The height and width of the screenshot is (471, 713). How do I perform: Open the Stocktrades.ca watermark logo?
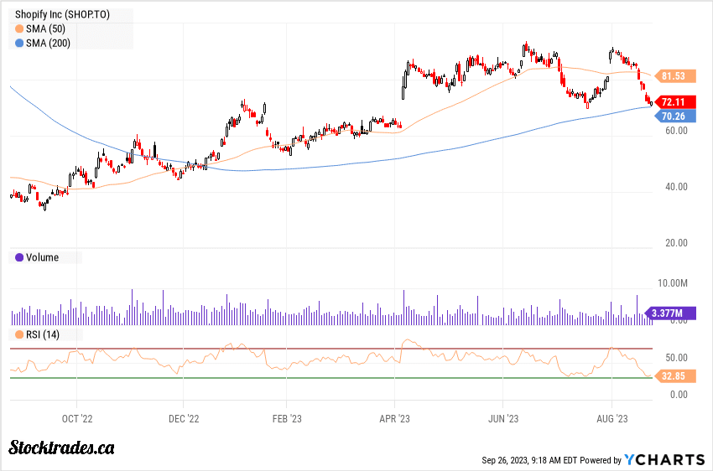point(61,447)
